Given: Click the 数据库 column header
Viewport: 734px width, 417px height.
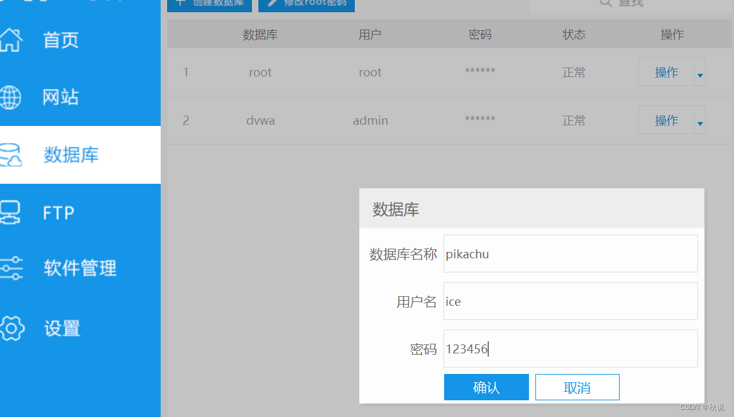Looking at the screenshot, I should pos(260,35).
